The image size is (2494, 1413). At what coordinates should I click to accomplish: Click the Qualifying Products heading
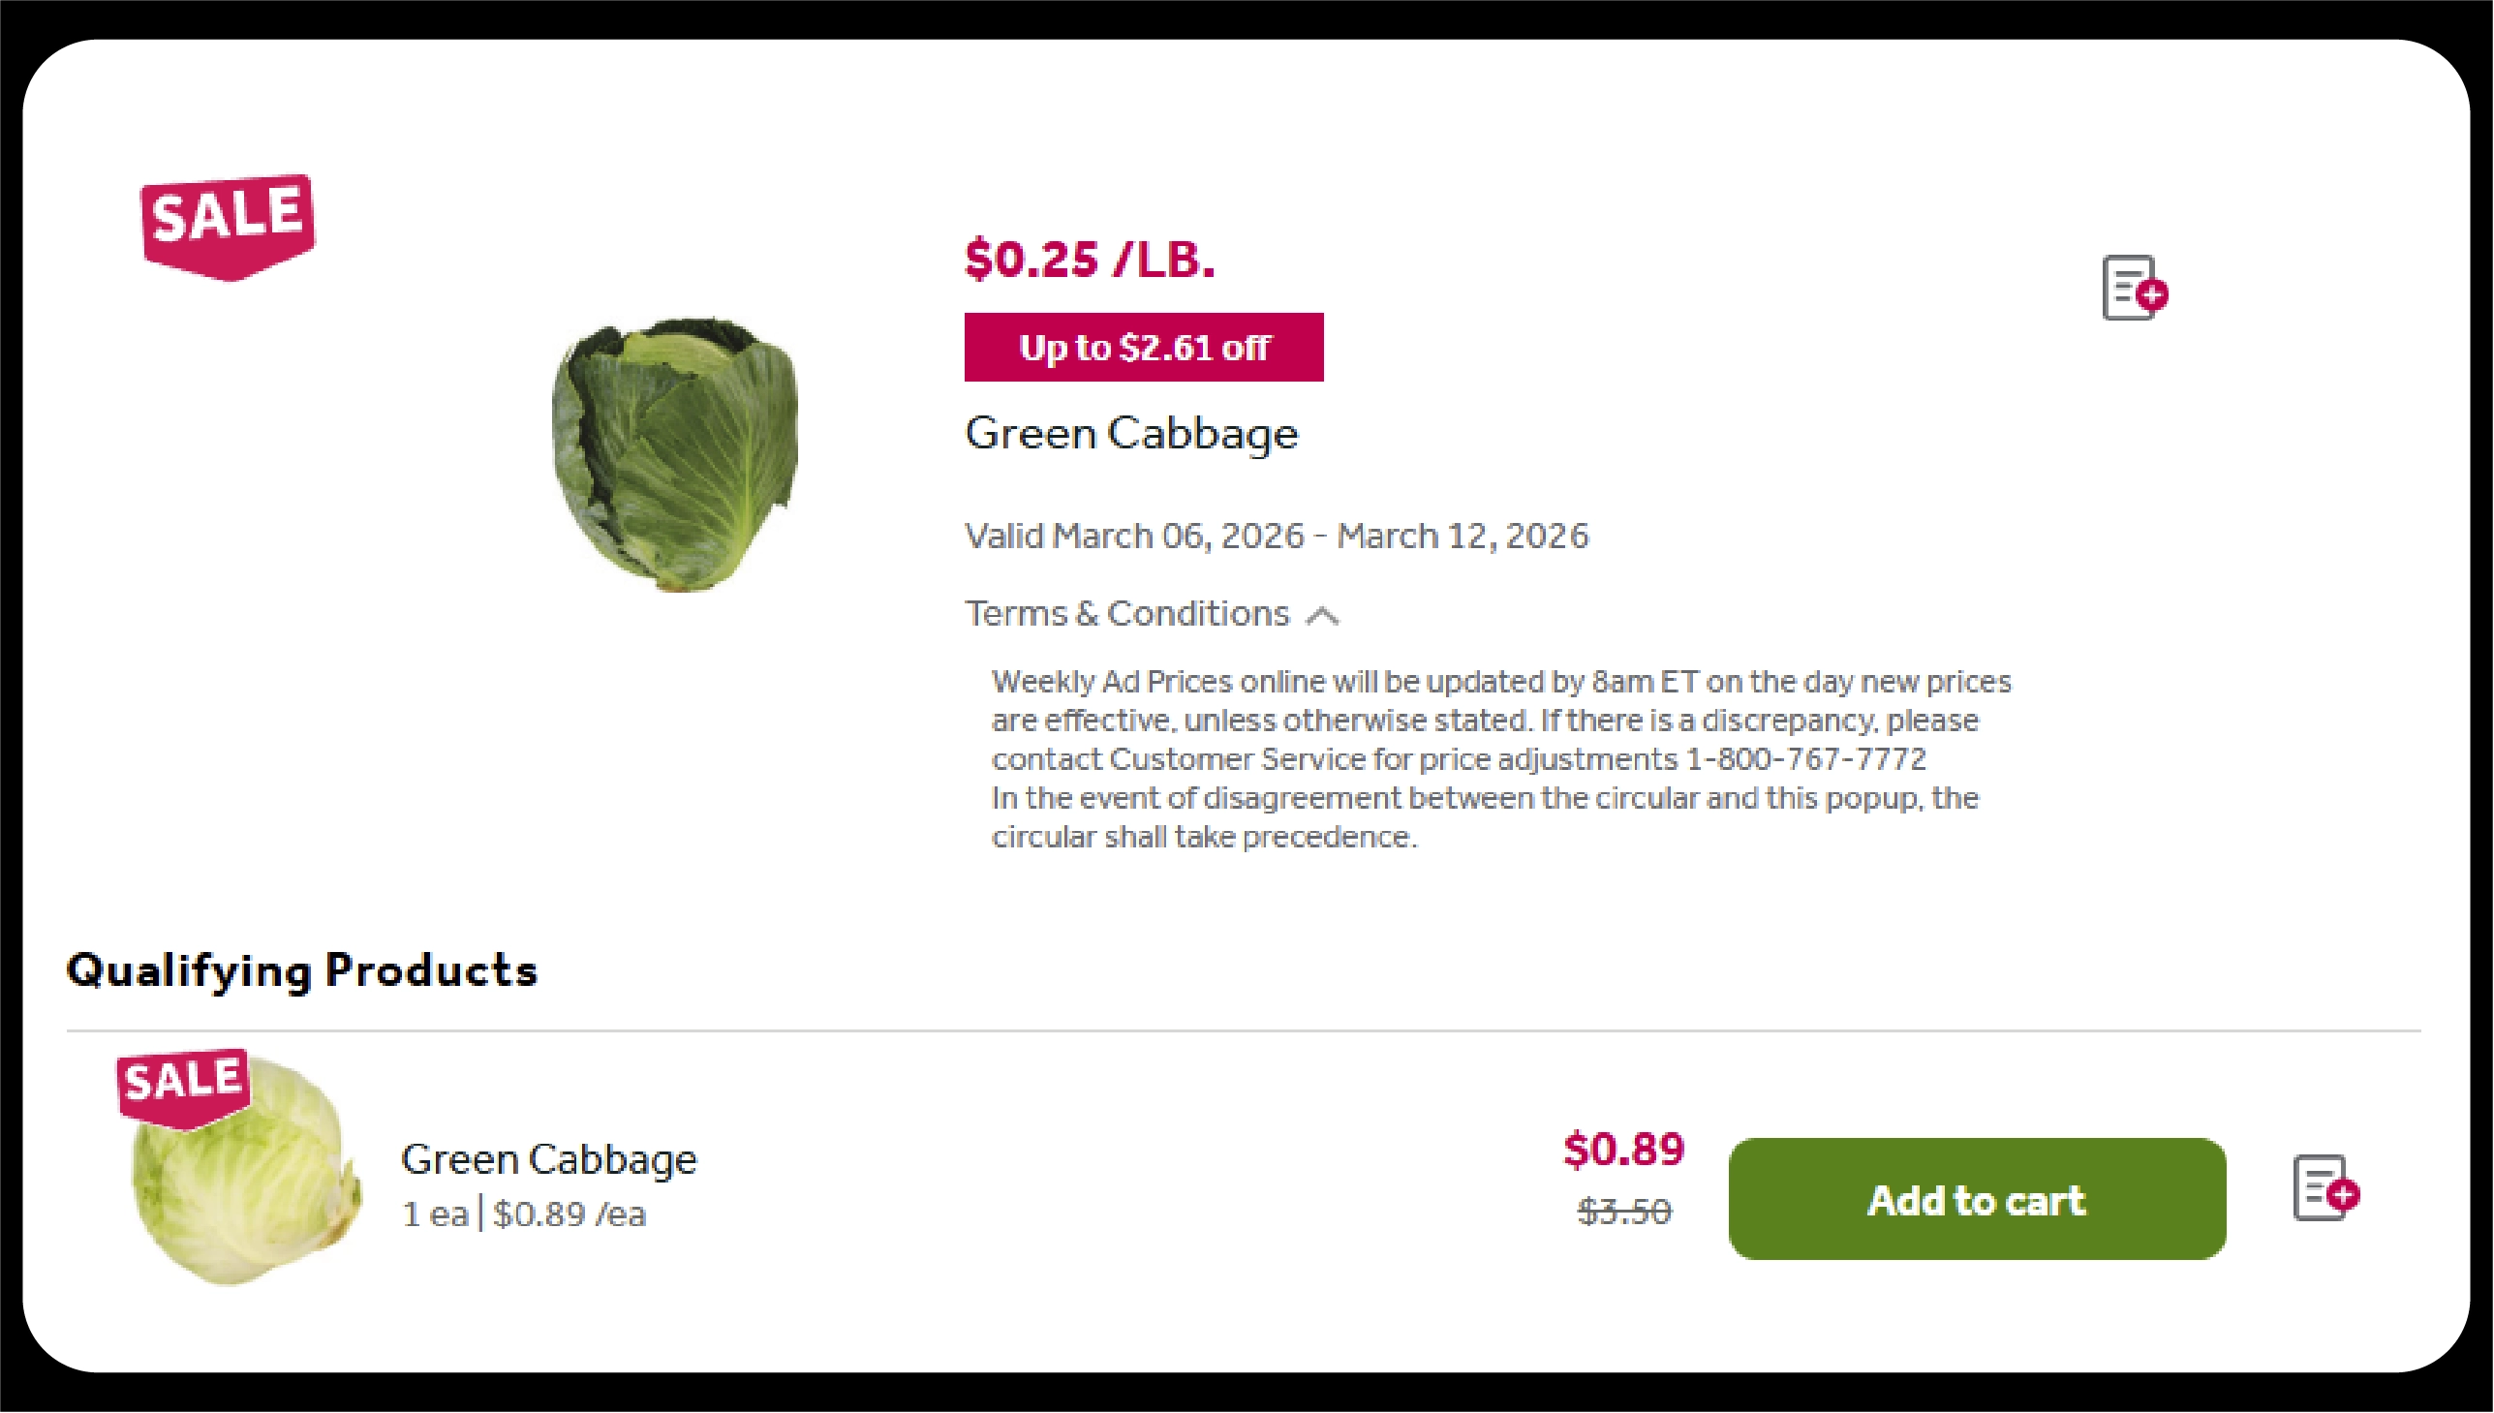[x=303, y=972]
